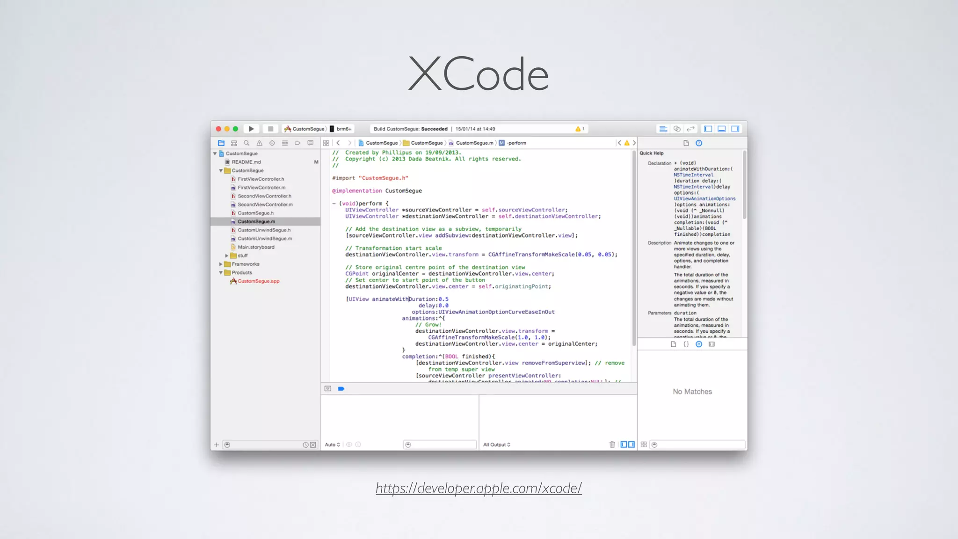
Task: Click the library filter search field
Action: click(697, 444)
